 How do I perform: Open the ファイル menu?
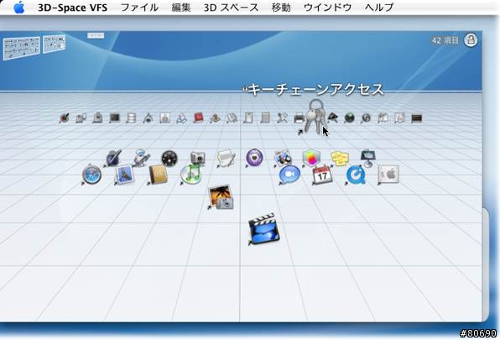click(139, 8)
